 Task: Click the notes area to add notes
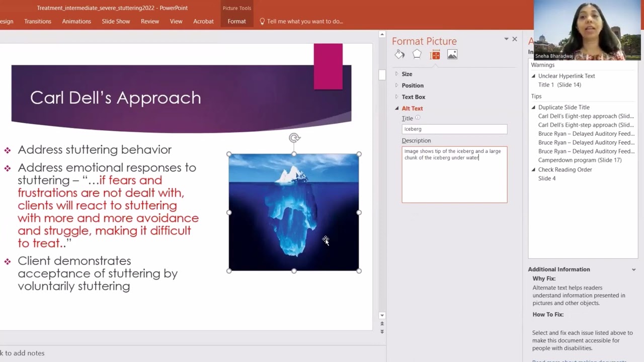click(23, 353)
